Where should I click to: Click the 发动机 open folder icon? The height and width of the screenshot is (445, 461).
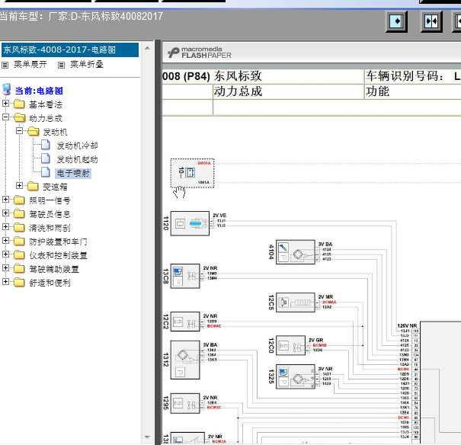tap(34, 131)
